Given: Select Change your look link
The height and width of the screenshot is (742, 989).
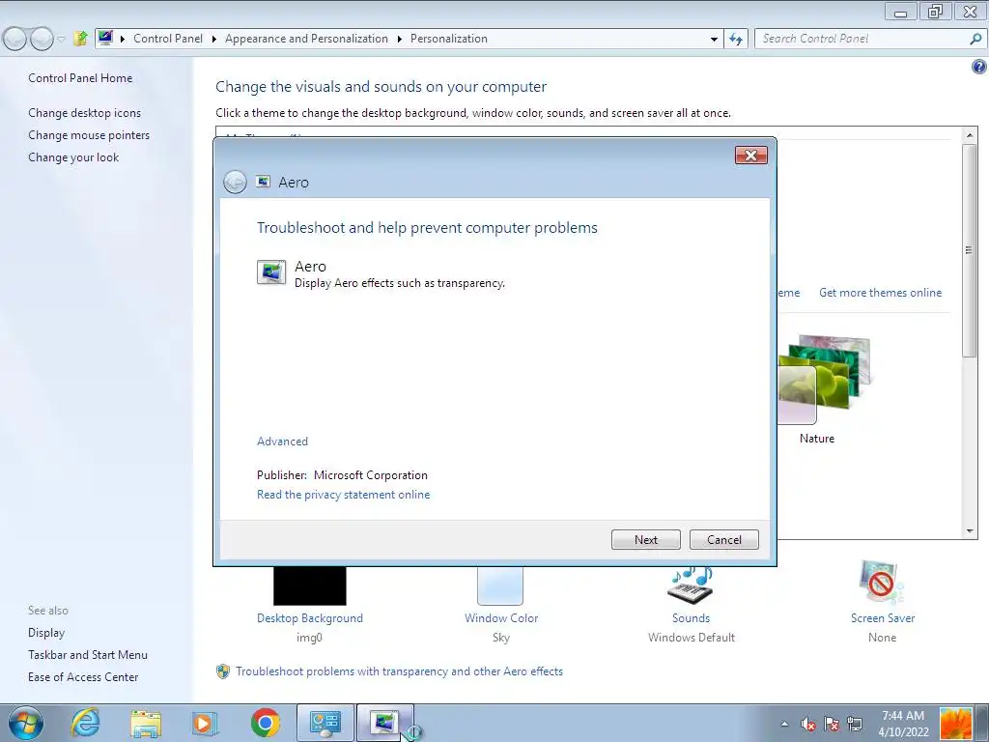Looking at the screenshot, I should point(73,157).
